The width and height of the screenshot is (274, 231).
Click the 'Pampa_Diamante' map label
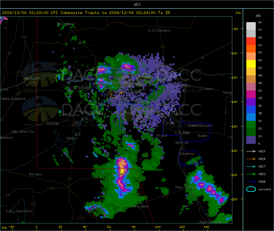[12, 99]
